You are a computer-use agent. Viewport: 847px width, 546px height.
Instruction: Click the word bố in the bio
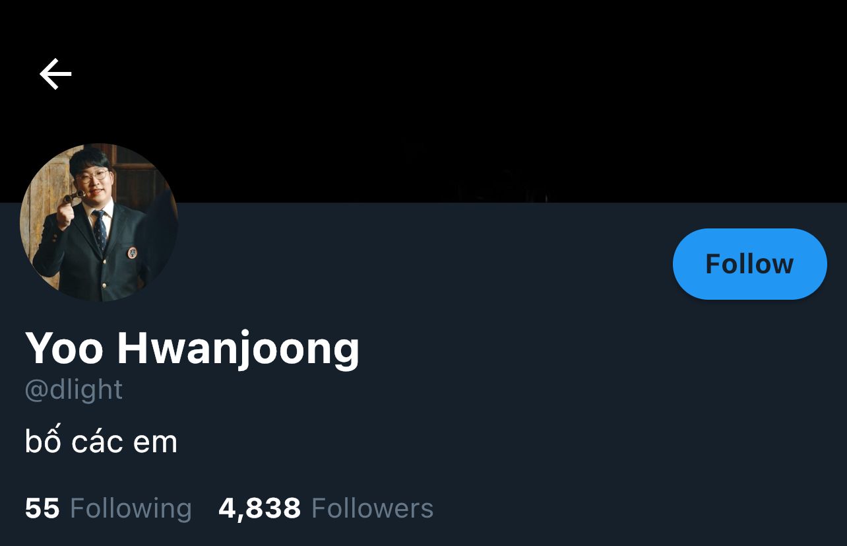43,441
